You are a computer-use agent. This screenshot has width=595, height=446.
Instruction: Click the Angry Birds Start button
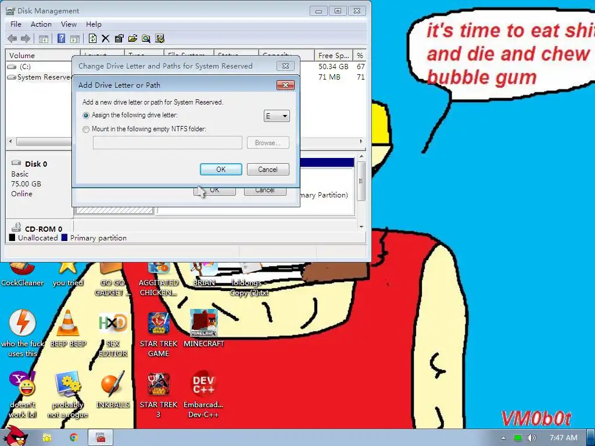pyautogui.click(x=15, y=436)
